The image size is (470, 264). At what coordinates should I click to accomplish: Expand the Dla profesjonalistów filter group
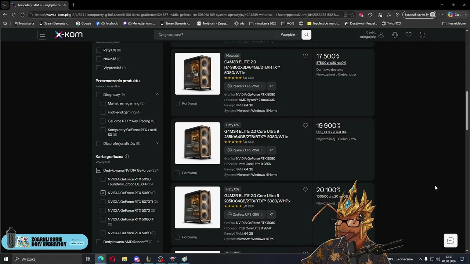[x=158, y=144]
